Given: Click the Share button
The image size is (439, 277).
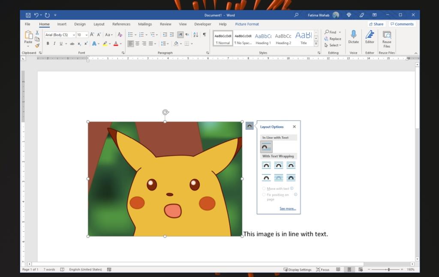Looking at the screenshot, I should [376, 24].
